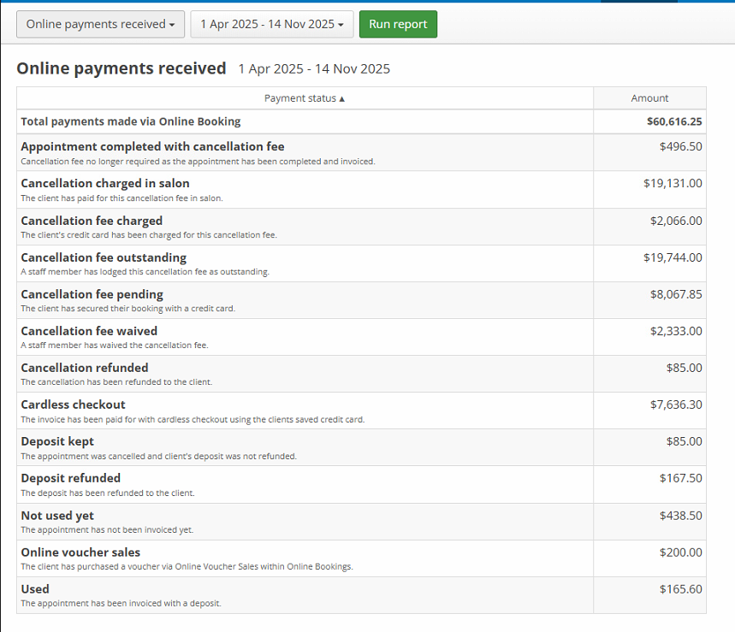Select Appointment completed with cancellation fee
This screenshot has height=632, width=735.
tap(152, 146)
